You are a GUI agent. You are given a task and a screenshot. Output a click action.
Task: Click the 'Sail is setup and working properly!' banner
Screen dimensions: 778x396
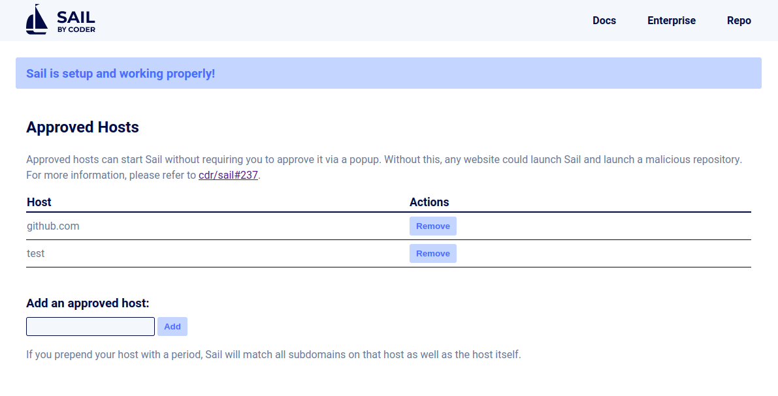click(x=389, y=73)
